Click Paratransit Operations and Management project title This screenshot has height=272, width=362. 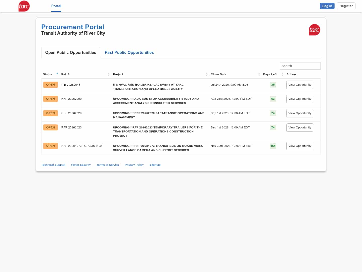159,115
